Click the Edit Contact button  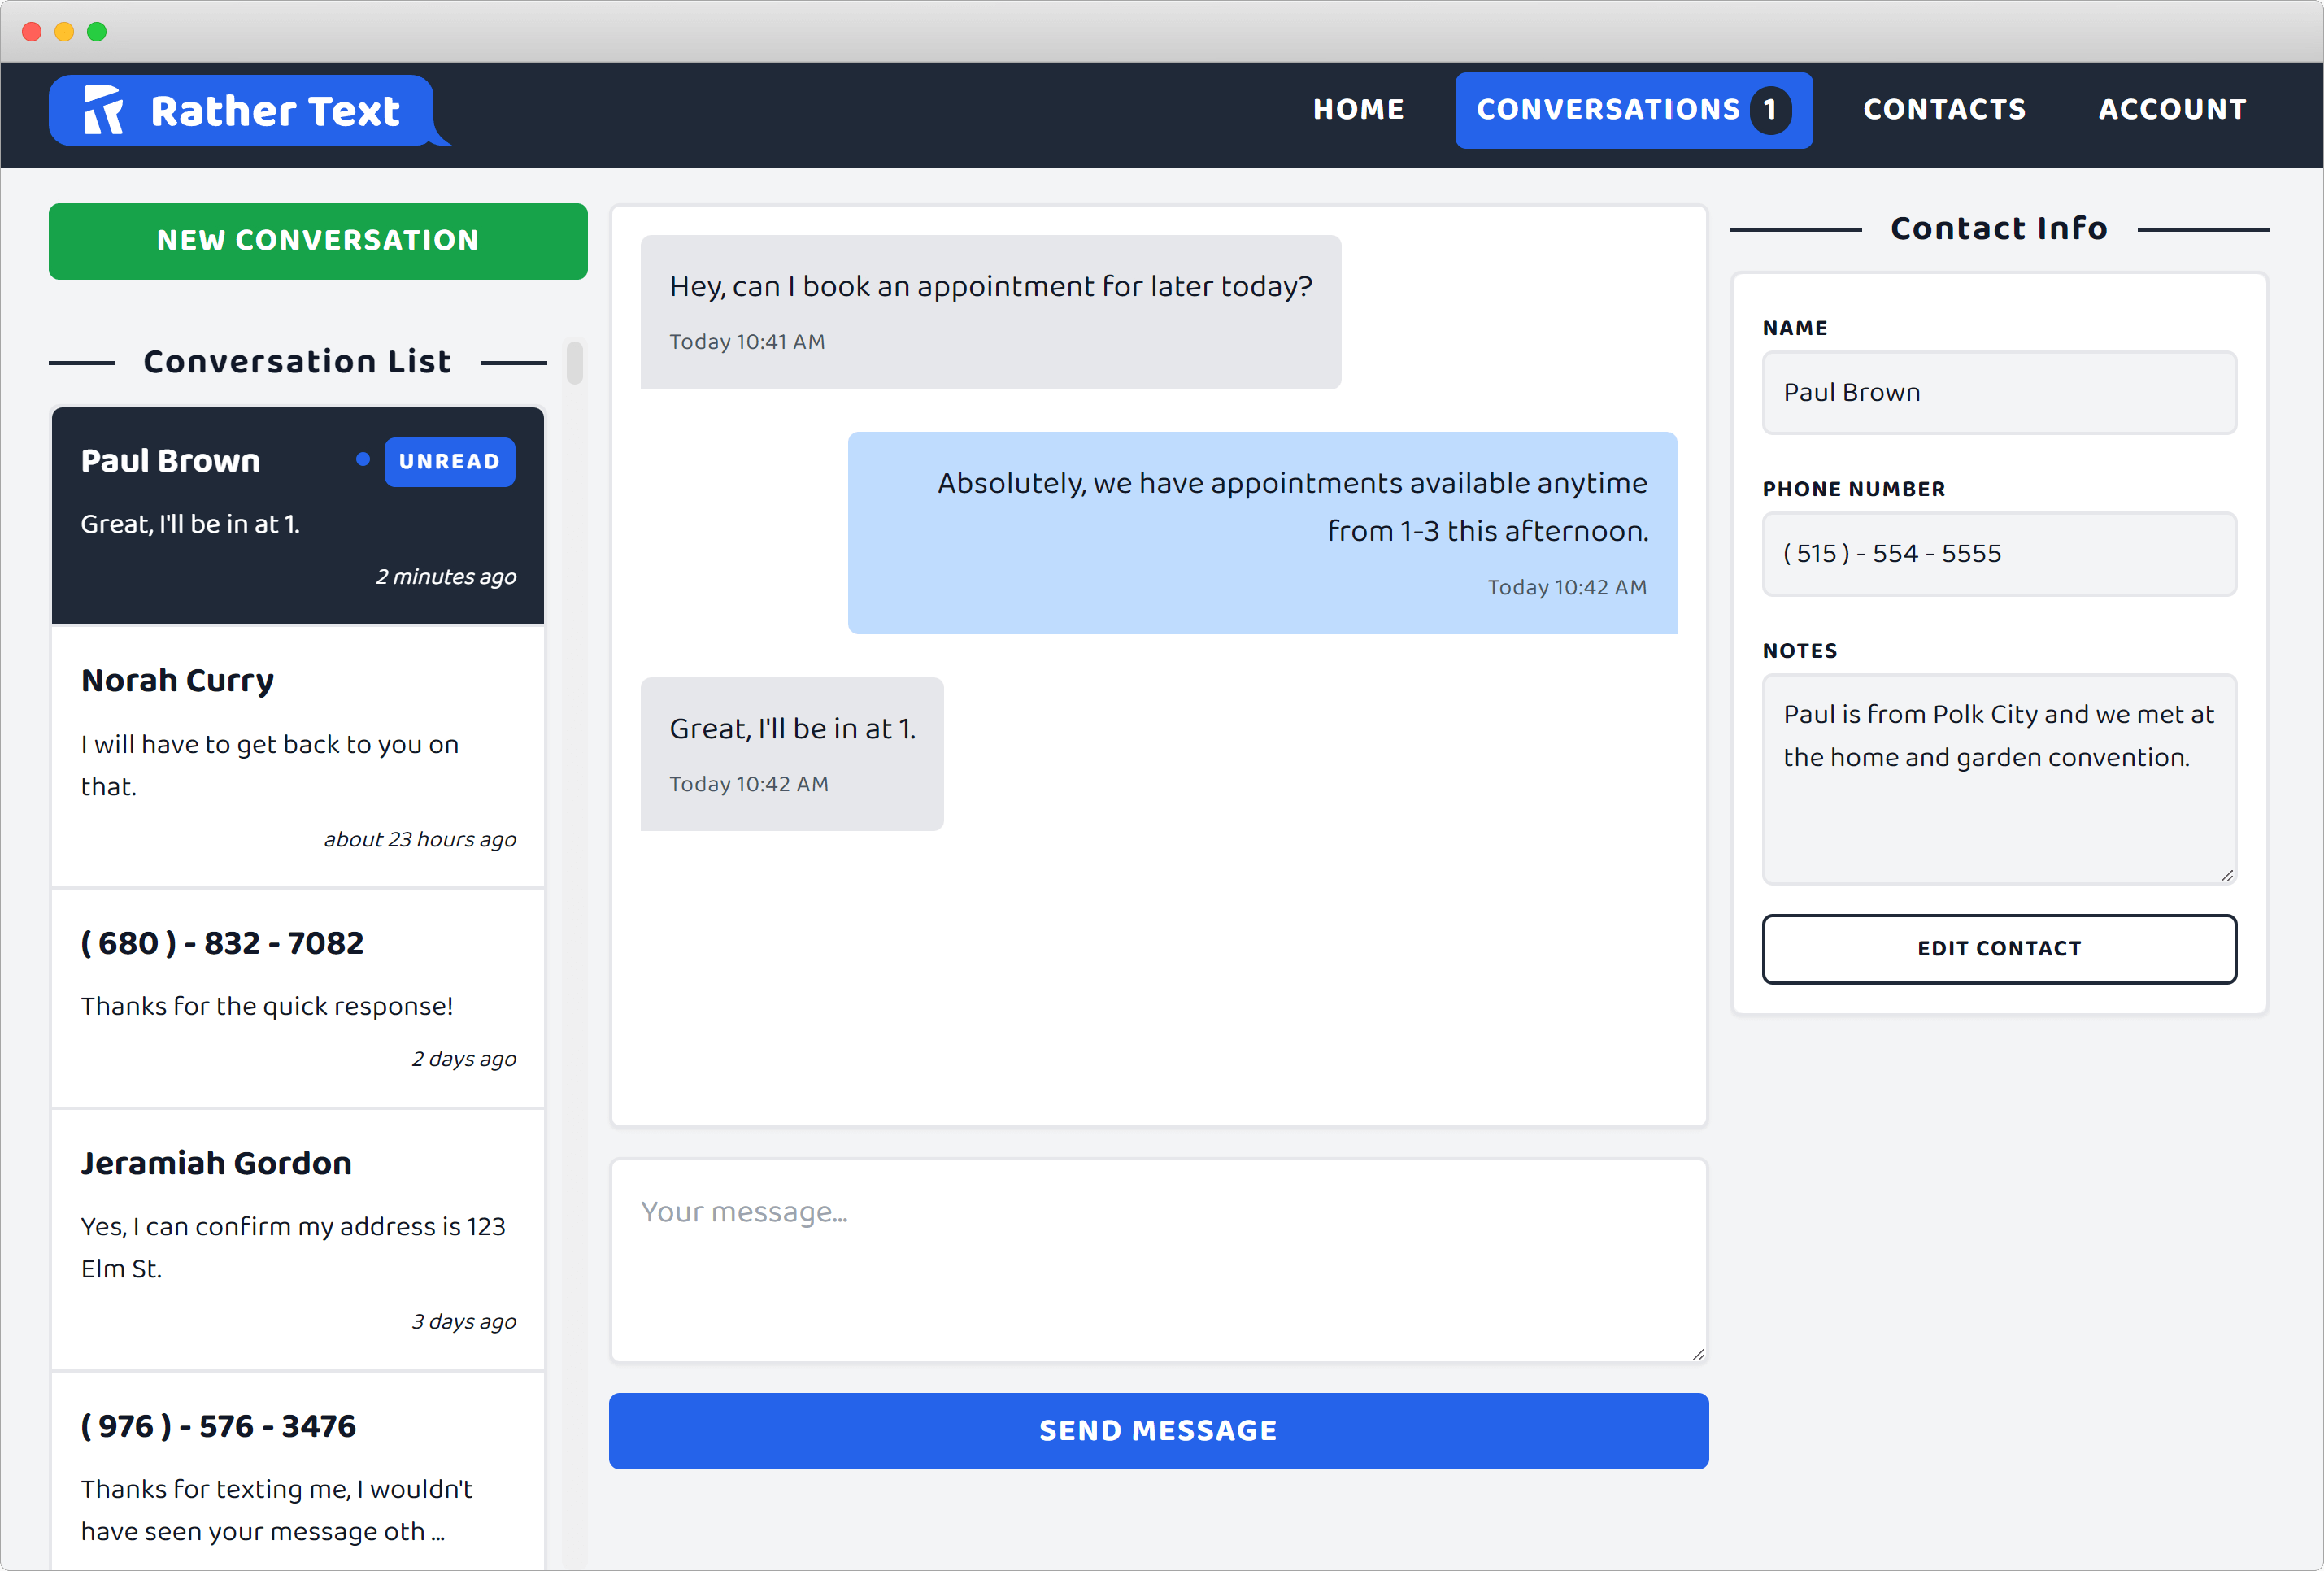(1998, 948)
